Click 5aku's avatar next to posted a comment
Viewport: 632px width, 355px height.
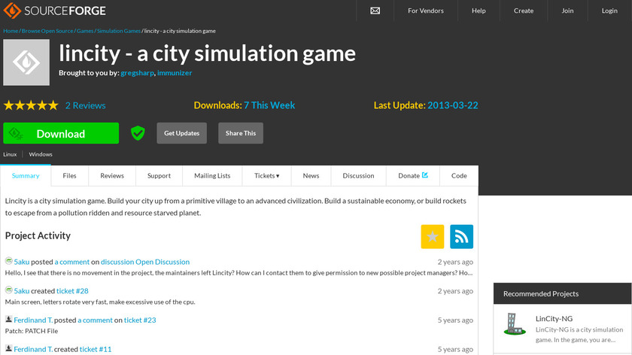(8, 261)
